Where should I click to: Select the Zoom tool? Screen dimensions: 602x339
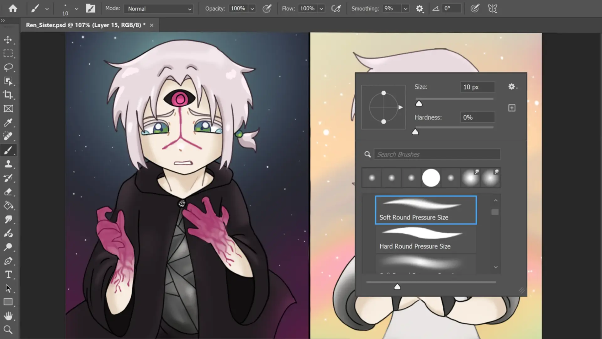click(8, 330)
